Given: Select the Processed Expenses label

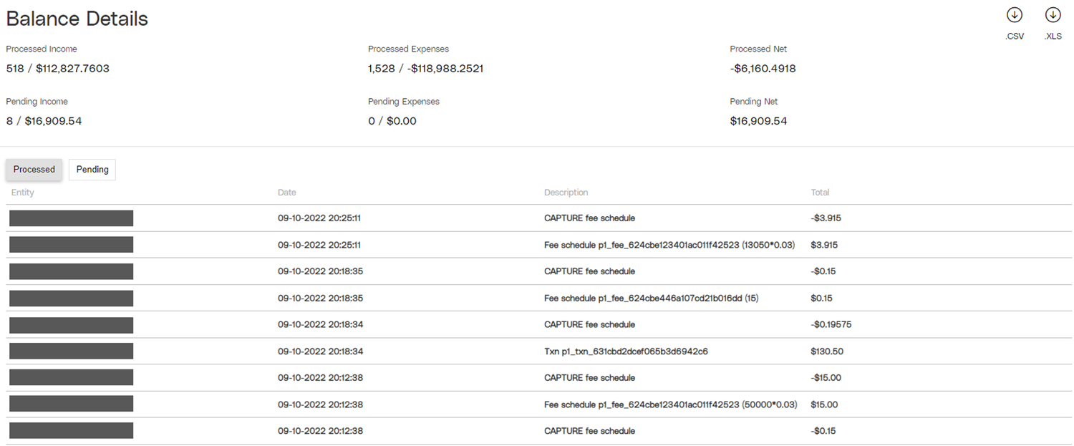Looking at the screenshot, I should click(409, 49).
